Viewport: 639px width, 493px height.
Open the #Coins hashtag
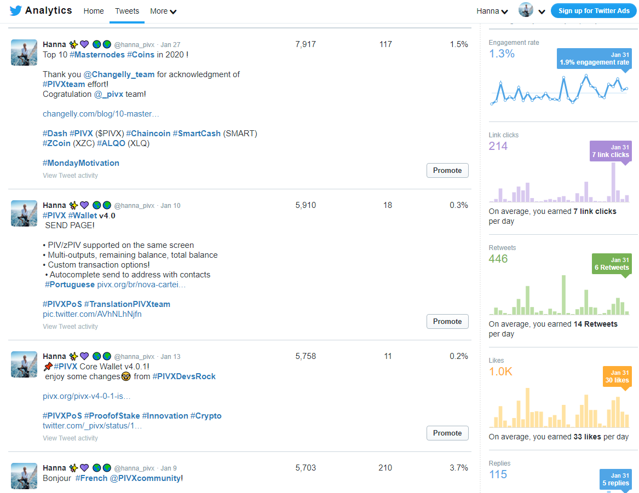141,55
